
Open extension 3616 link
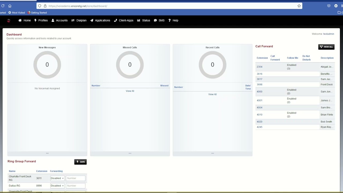click(x=259, y=74)
